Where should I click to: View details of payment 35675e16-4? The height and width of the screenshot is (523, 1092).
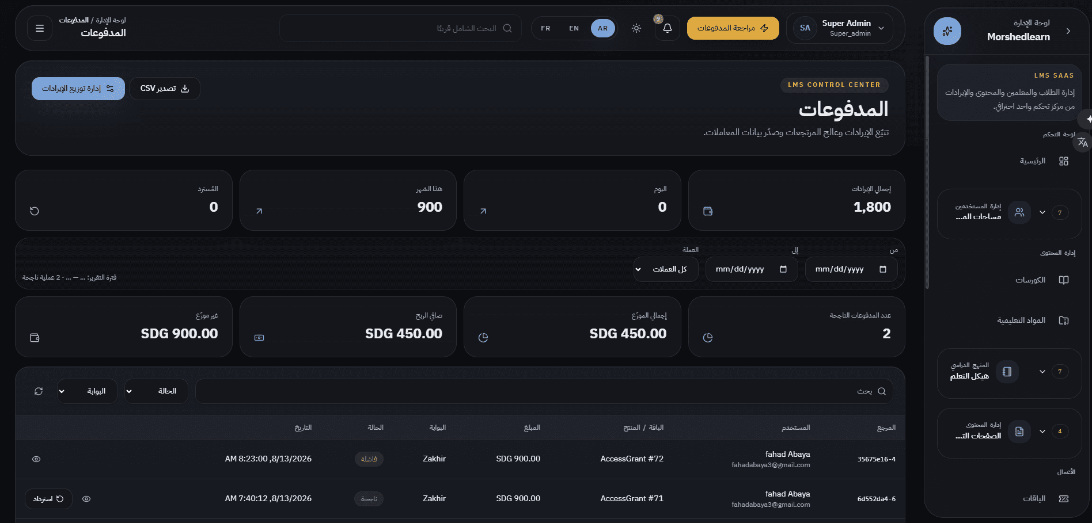36,459
